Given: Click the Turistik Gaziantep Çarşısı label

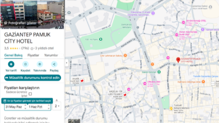Looking at the screenshot, I should [x=205, y=76].
